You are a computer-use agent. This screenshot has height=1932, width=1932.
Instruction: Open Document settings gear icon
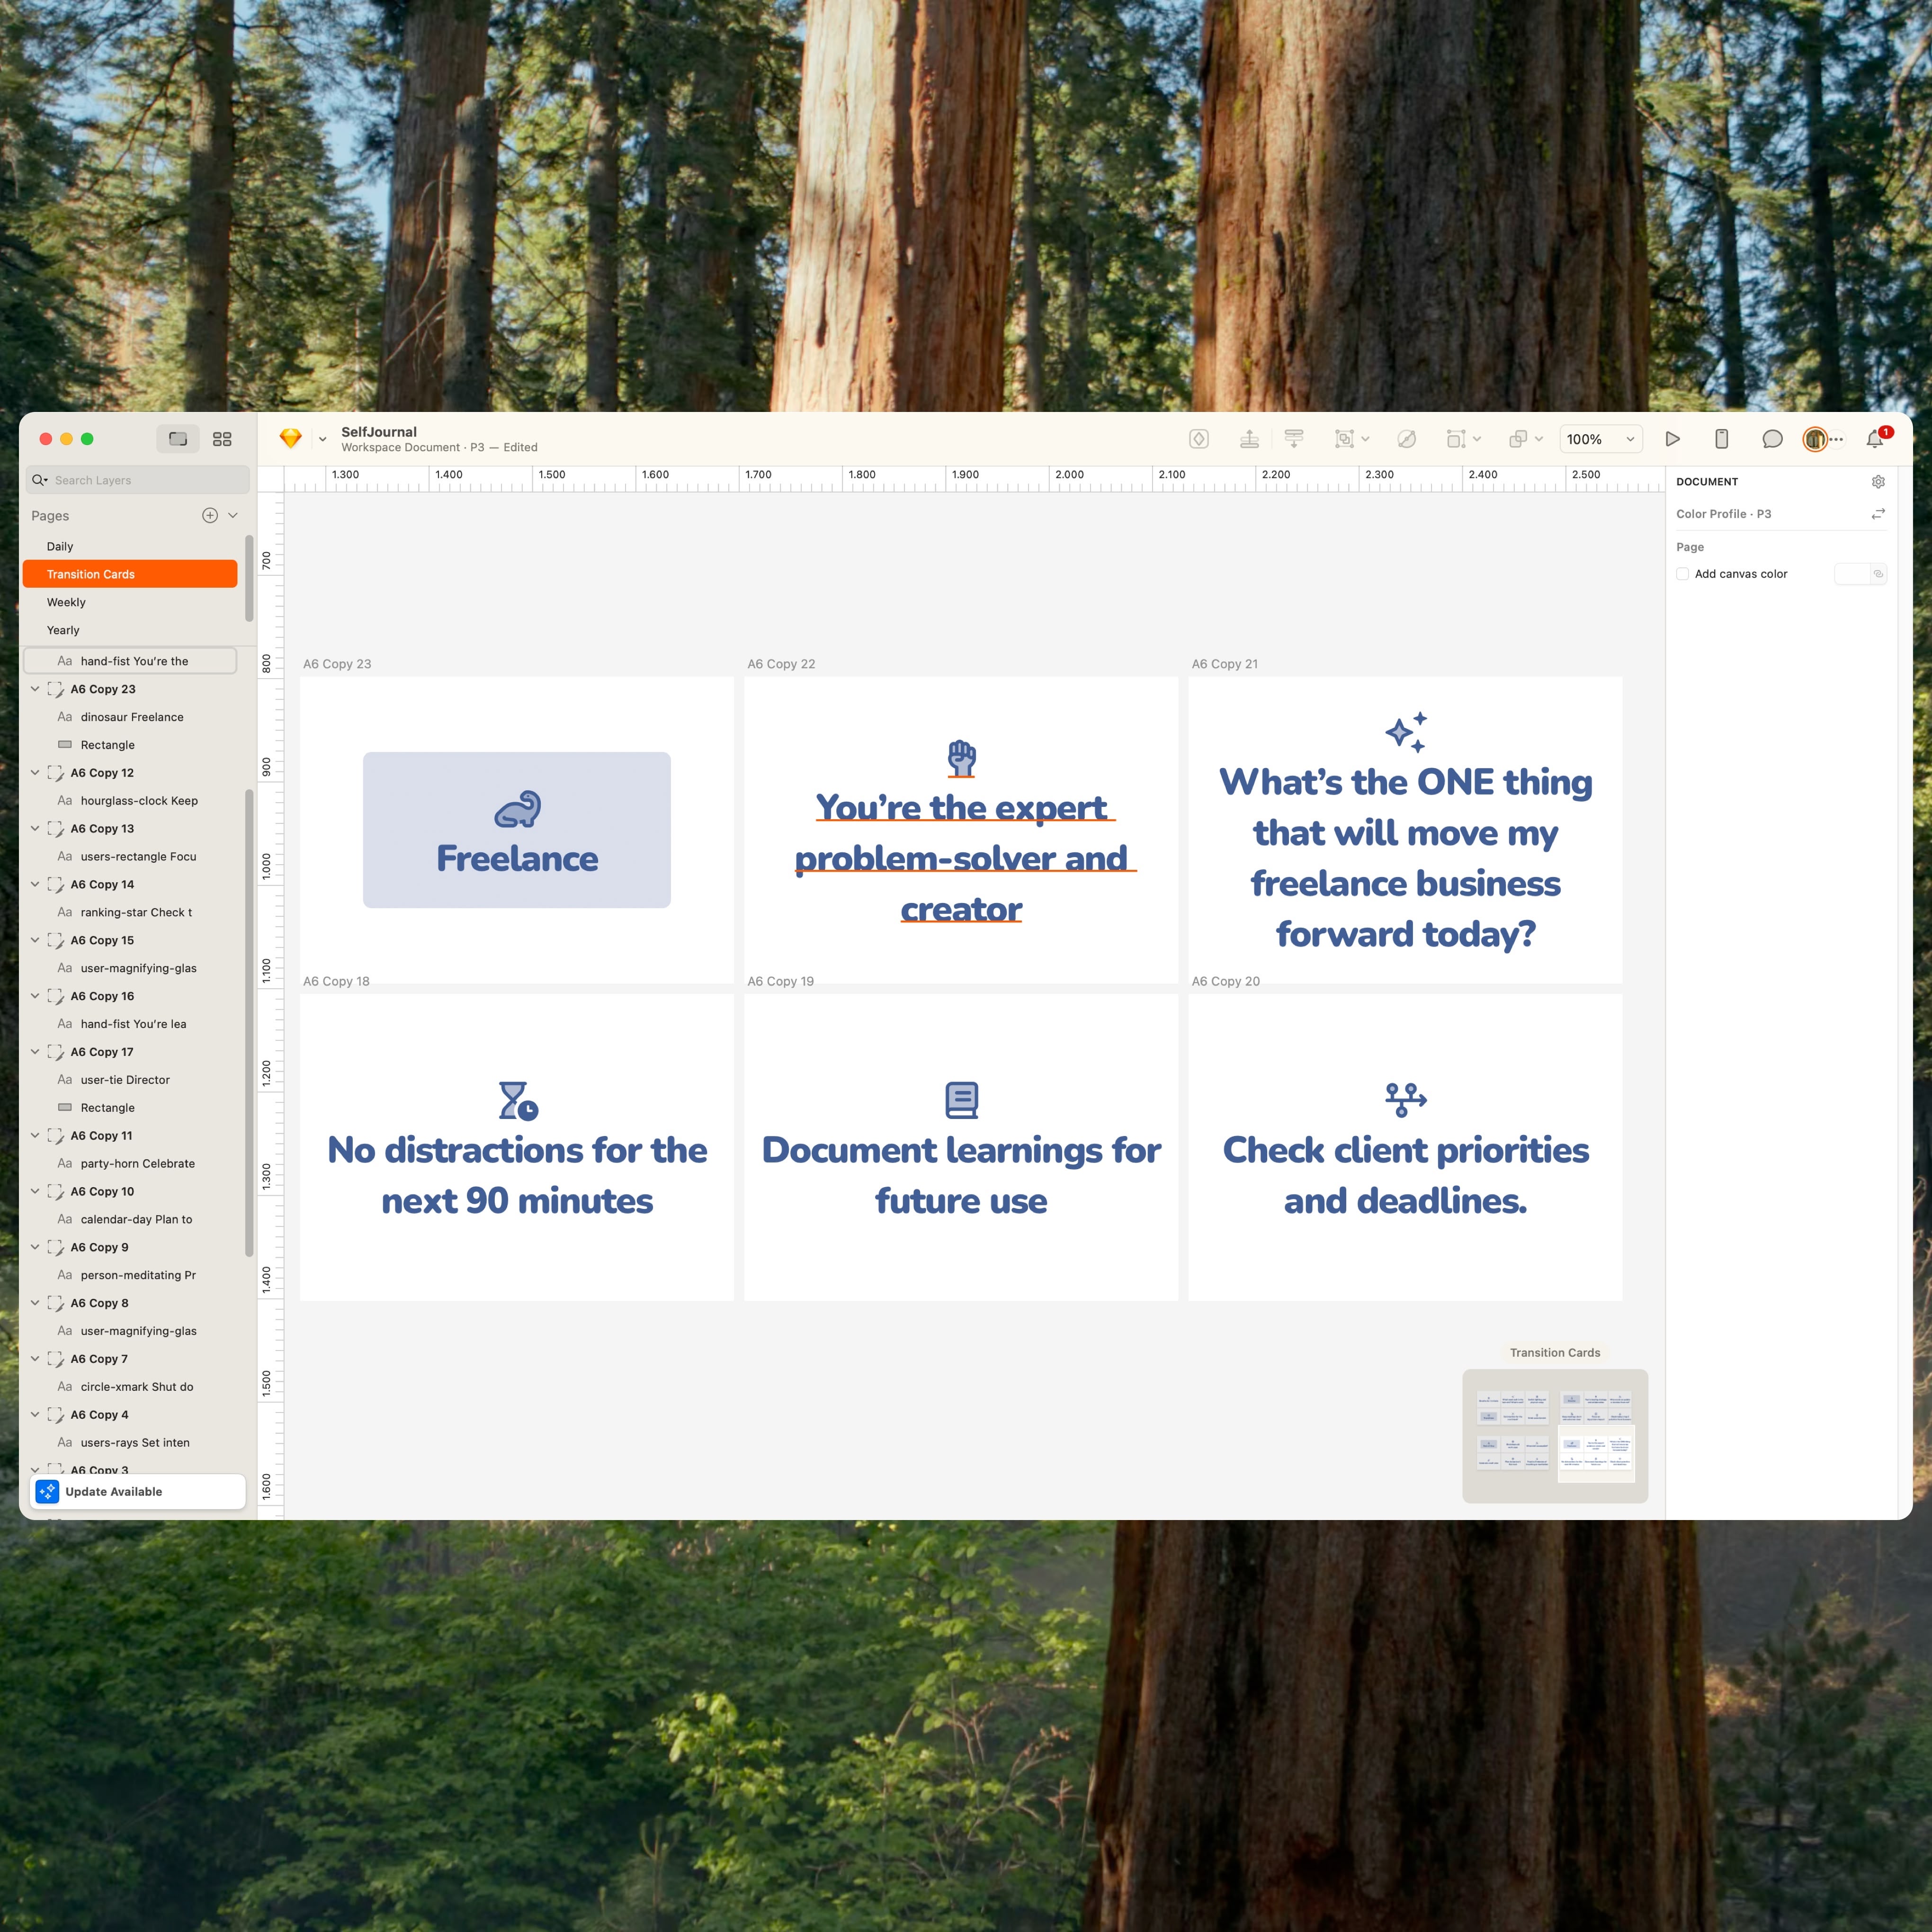click(1878, 482)
